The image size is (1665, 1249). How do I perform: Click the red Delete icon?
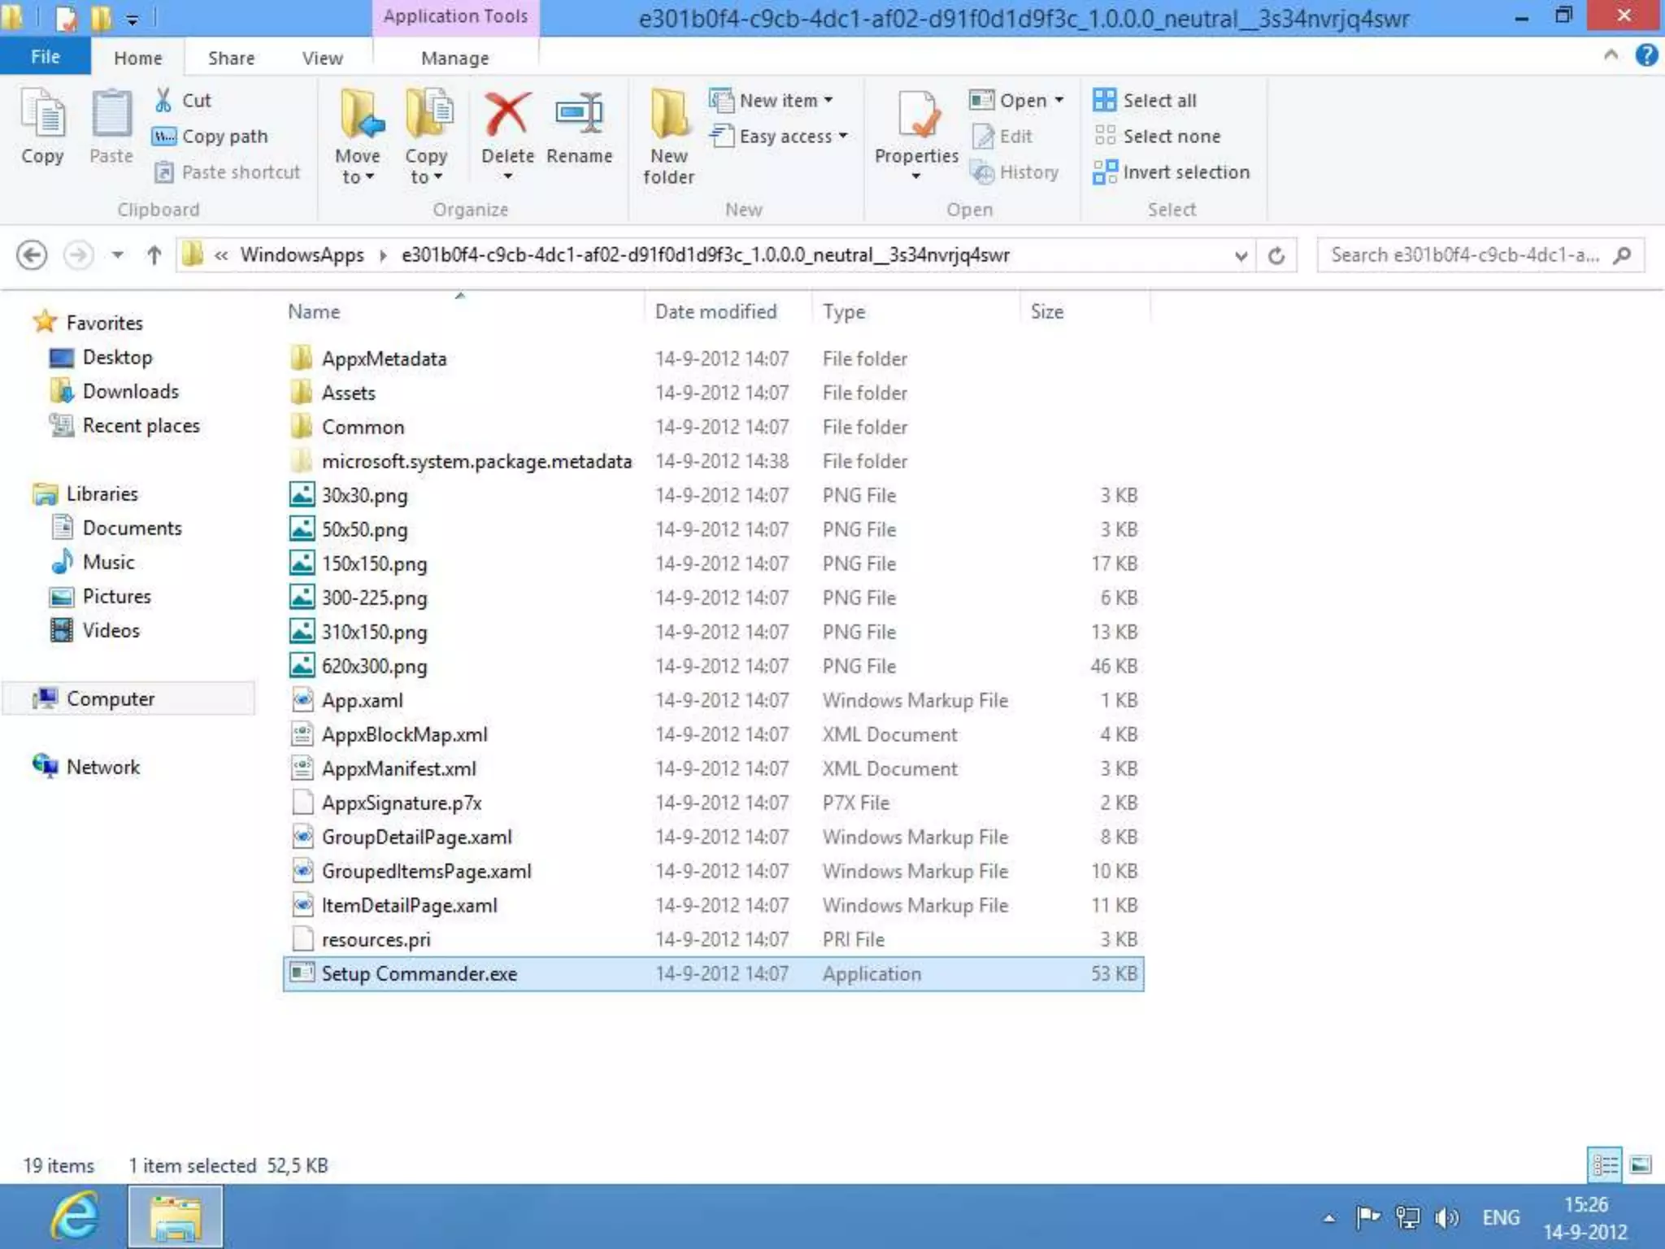tap(507, 114)
